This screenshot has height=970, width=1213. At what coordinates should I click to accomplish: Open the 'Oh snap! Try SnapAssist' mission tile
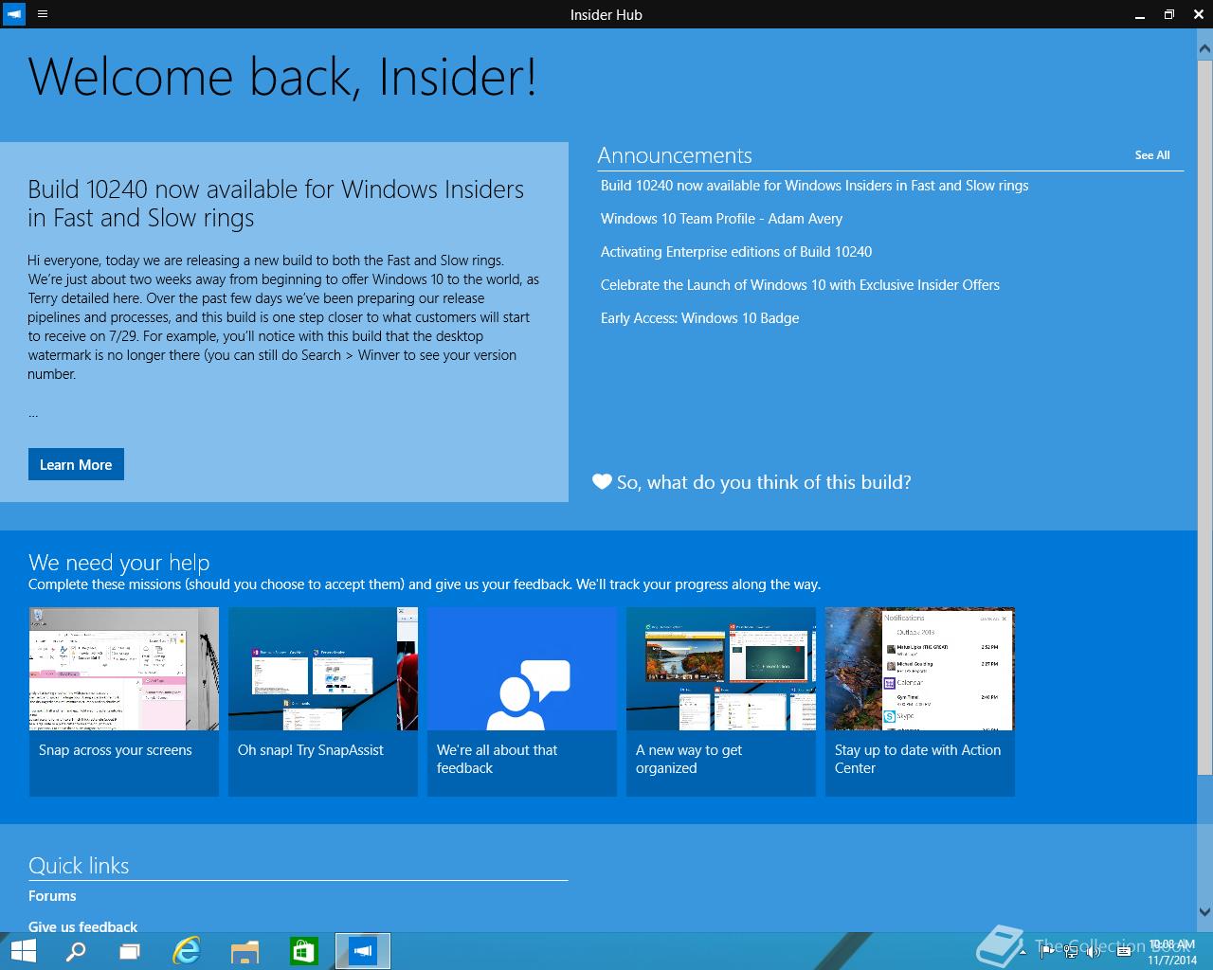323,702
